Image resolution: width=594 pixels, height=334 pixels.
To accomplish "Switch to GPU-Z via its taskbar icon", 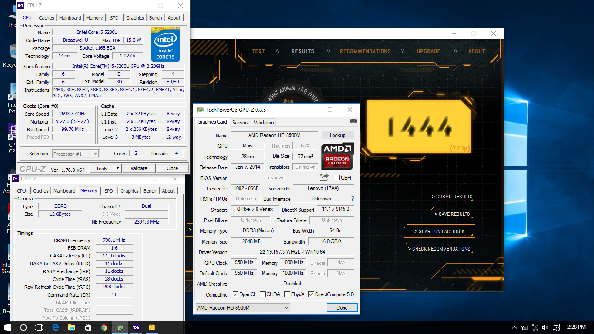I will pyautogui.click(x=120, y=327).
